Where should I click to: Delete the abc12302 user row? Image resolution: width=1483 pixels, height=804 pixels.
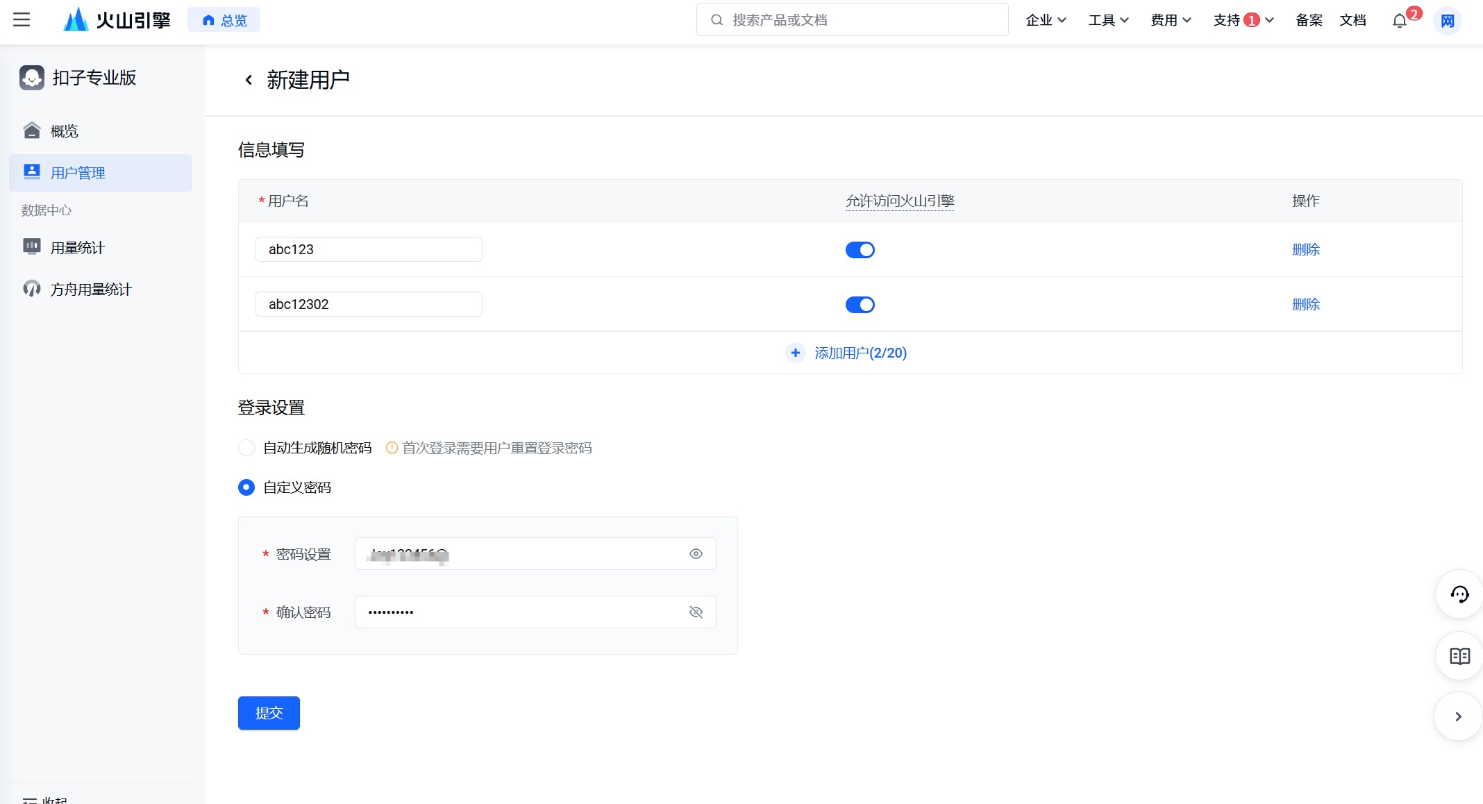point(1305,304)
